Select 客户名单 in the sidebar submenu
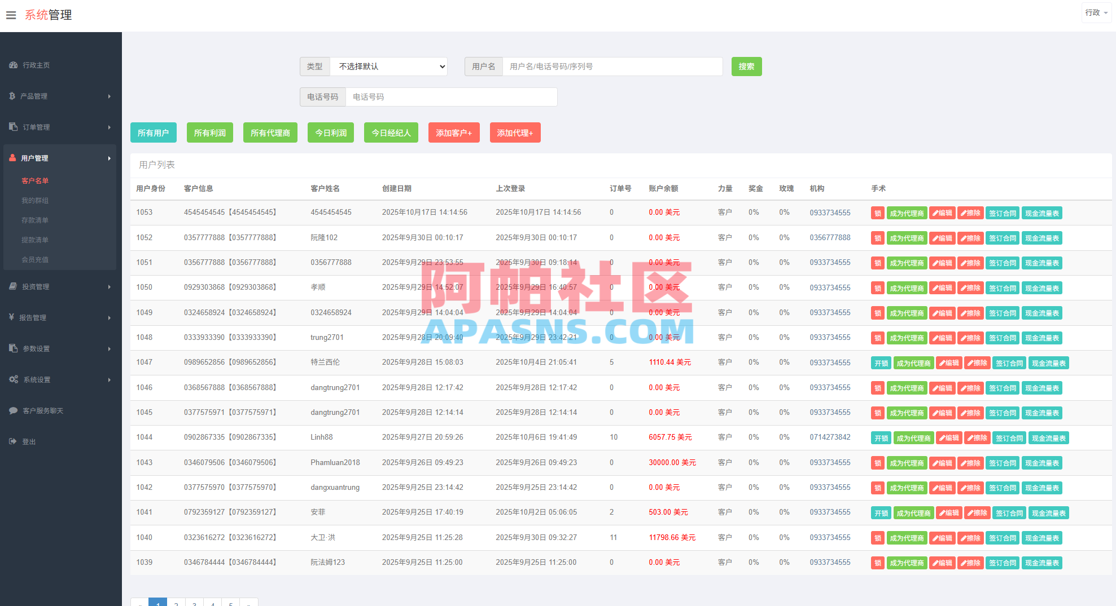The image size is (1116, 606). [36, 180]
